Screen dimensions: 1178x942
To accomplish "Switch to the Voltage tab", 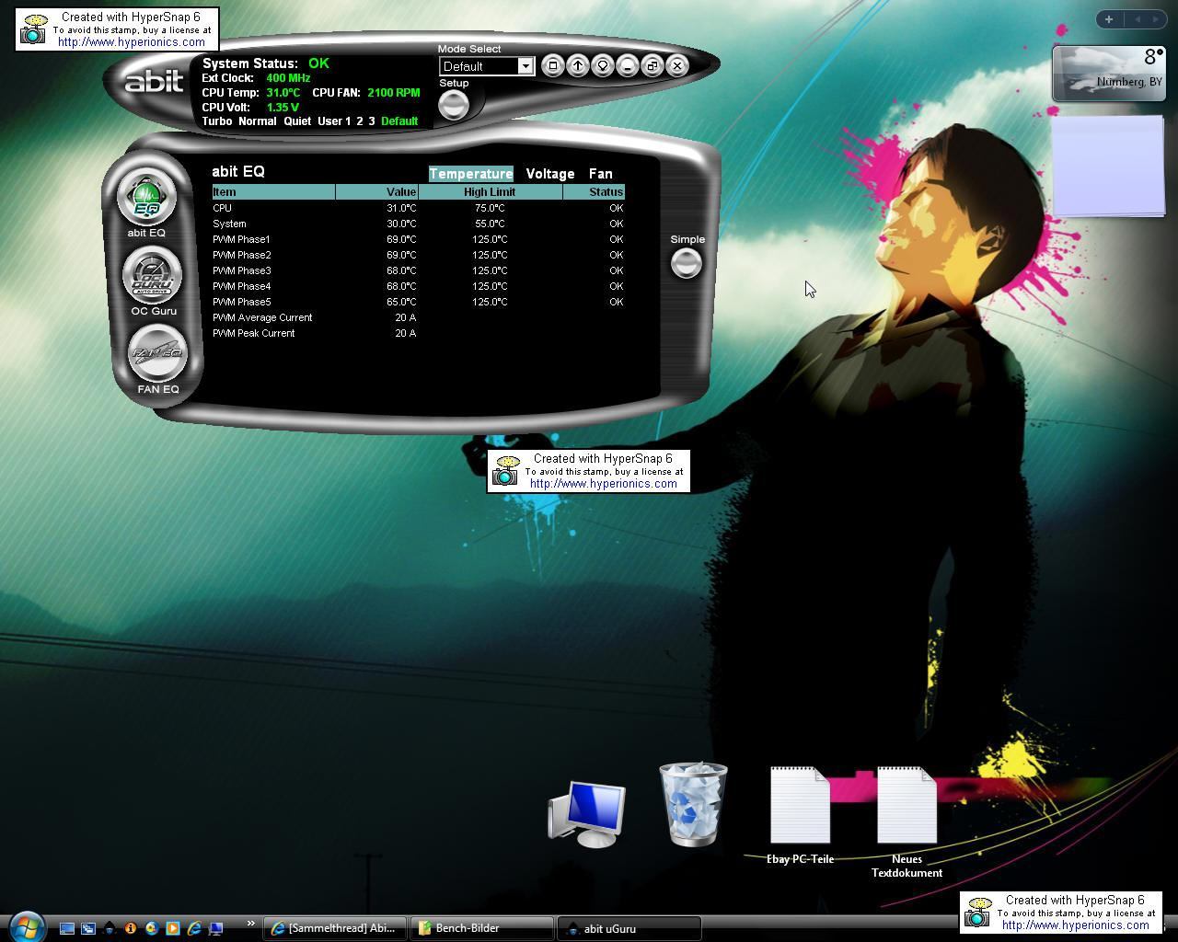I will tap(550, 174).
